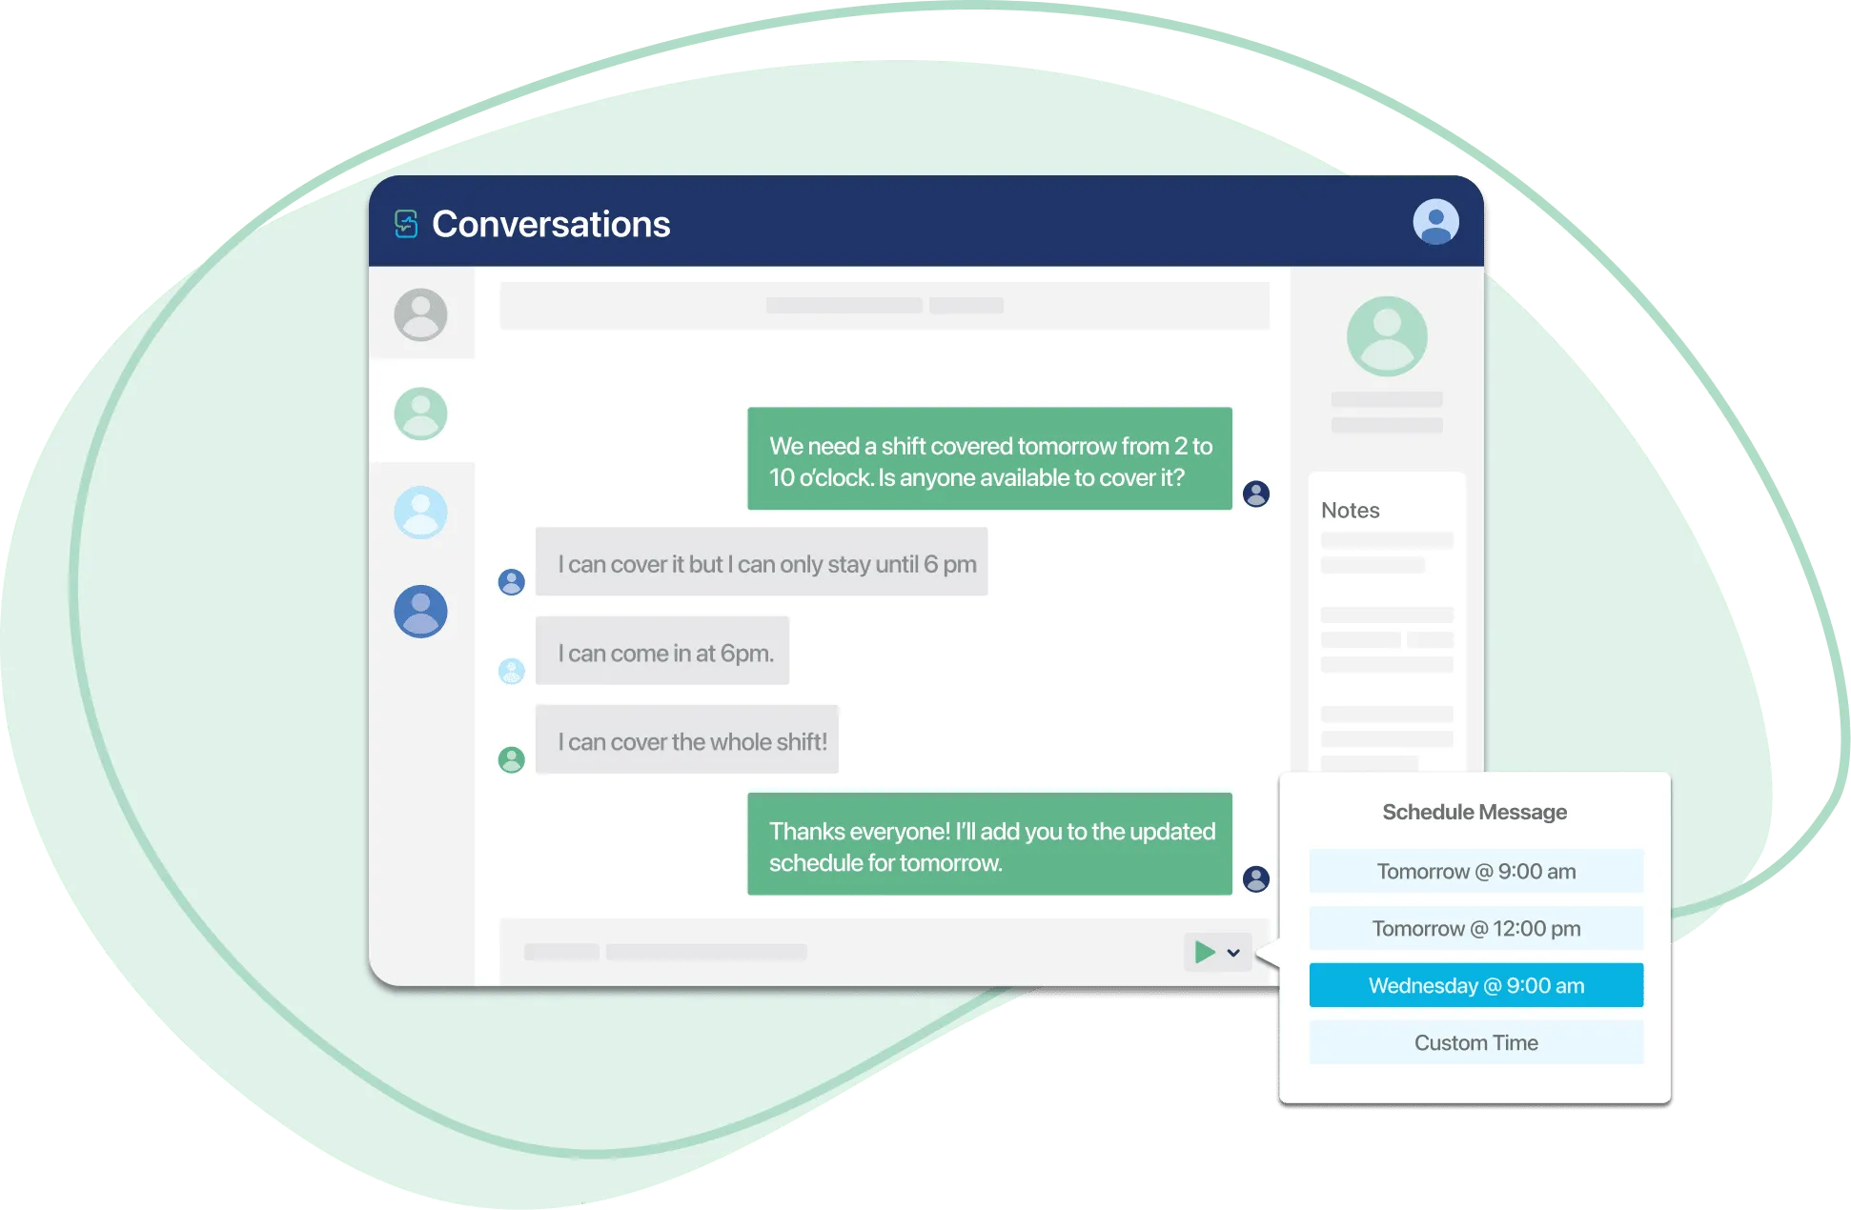Click the dark blue contact avatar fourth row
The height and width of the screenshot is (1210, 1851).
click(421, 611)
